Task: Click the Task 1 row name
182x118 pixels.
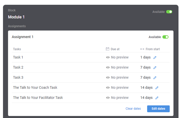Action: coord(18,57)
